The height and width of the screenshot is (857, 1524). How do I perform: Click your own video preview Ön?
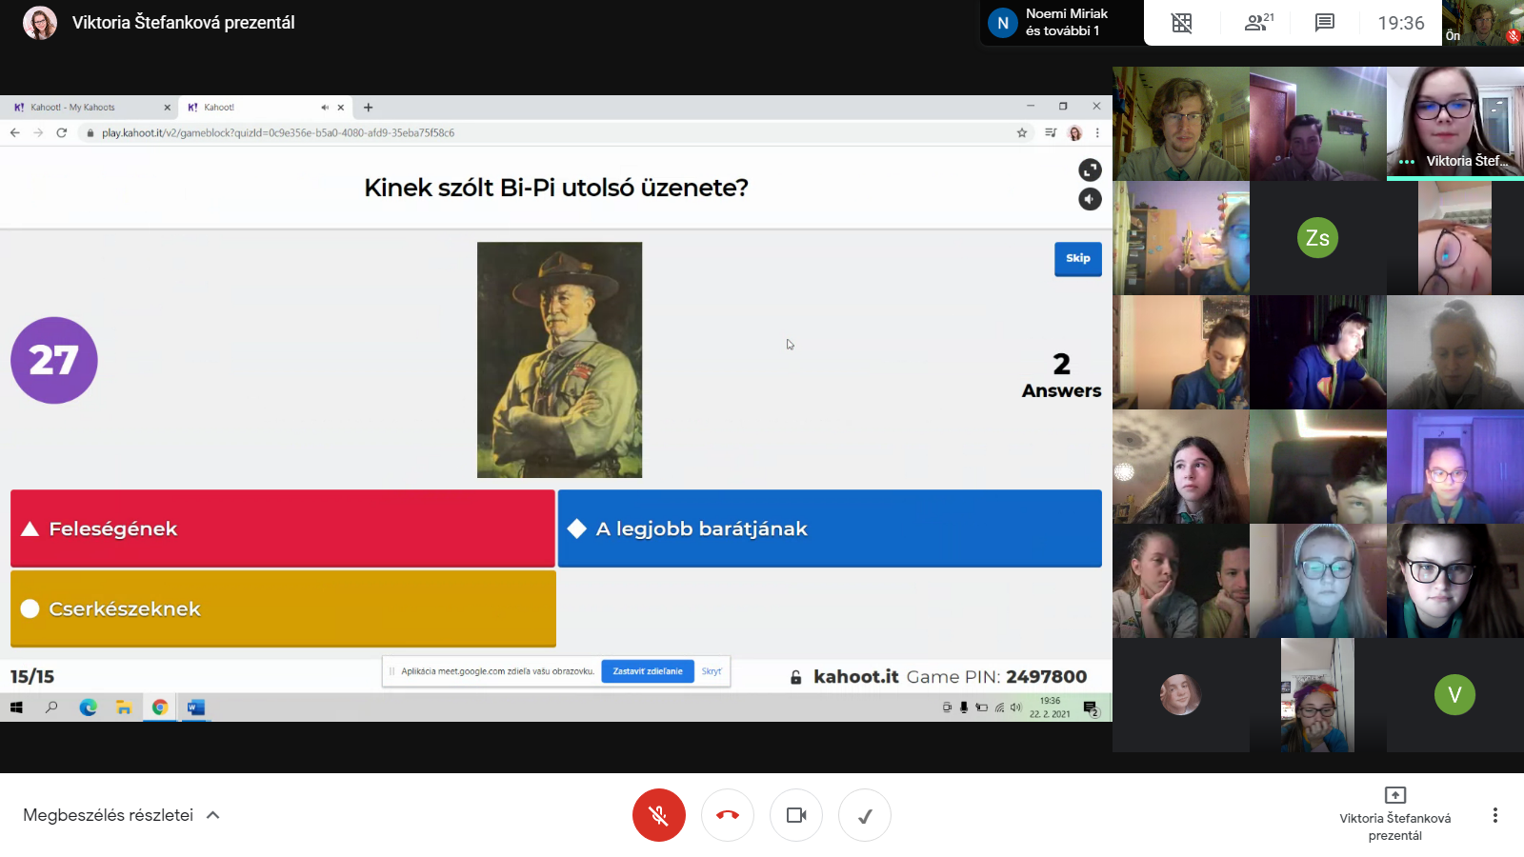pos(1483,23)
